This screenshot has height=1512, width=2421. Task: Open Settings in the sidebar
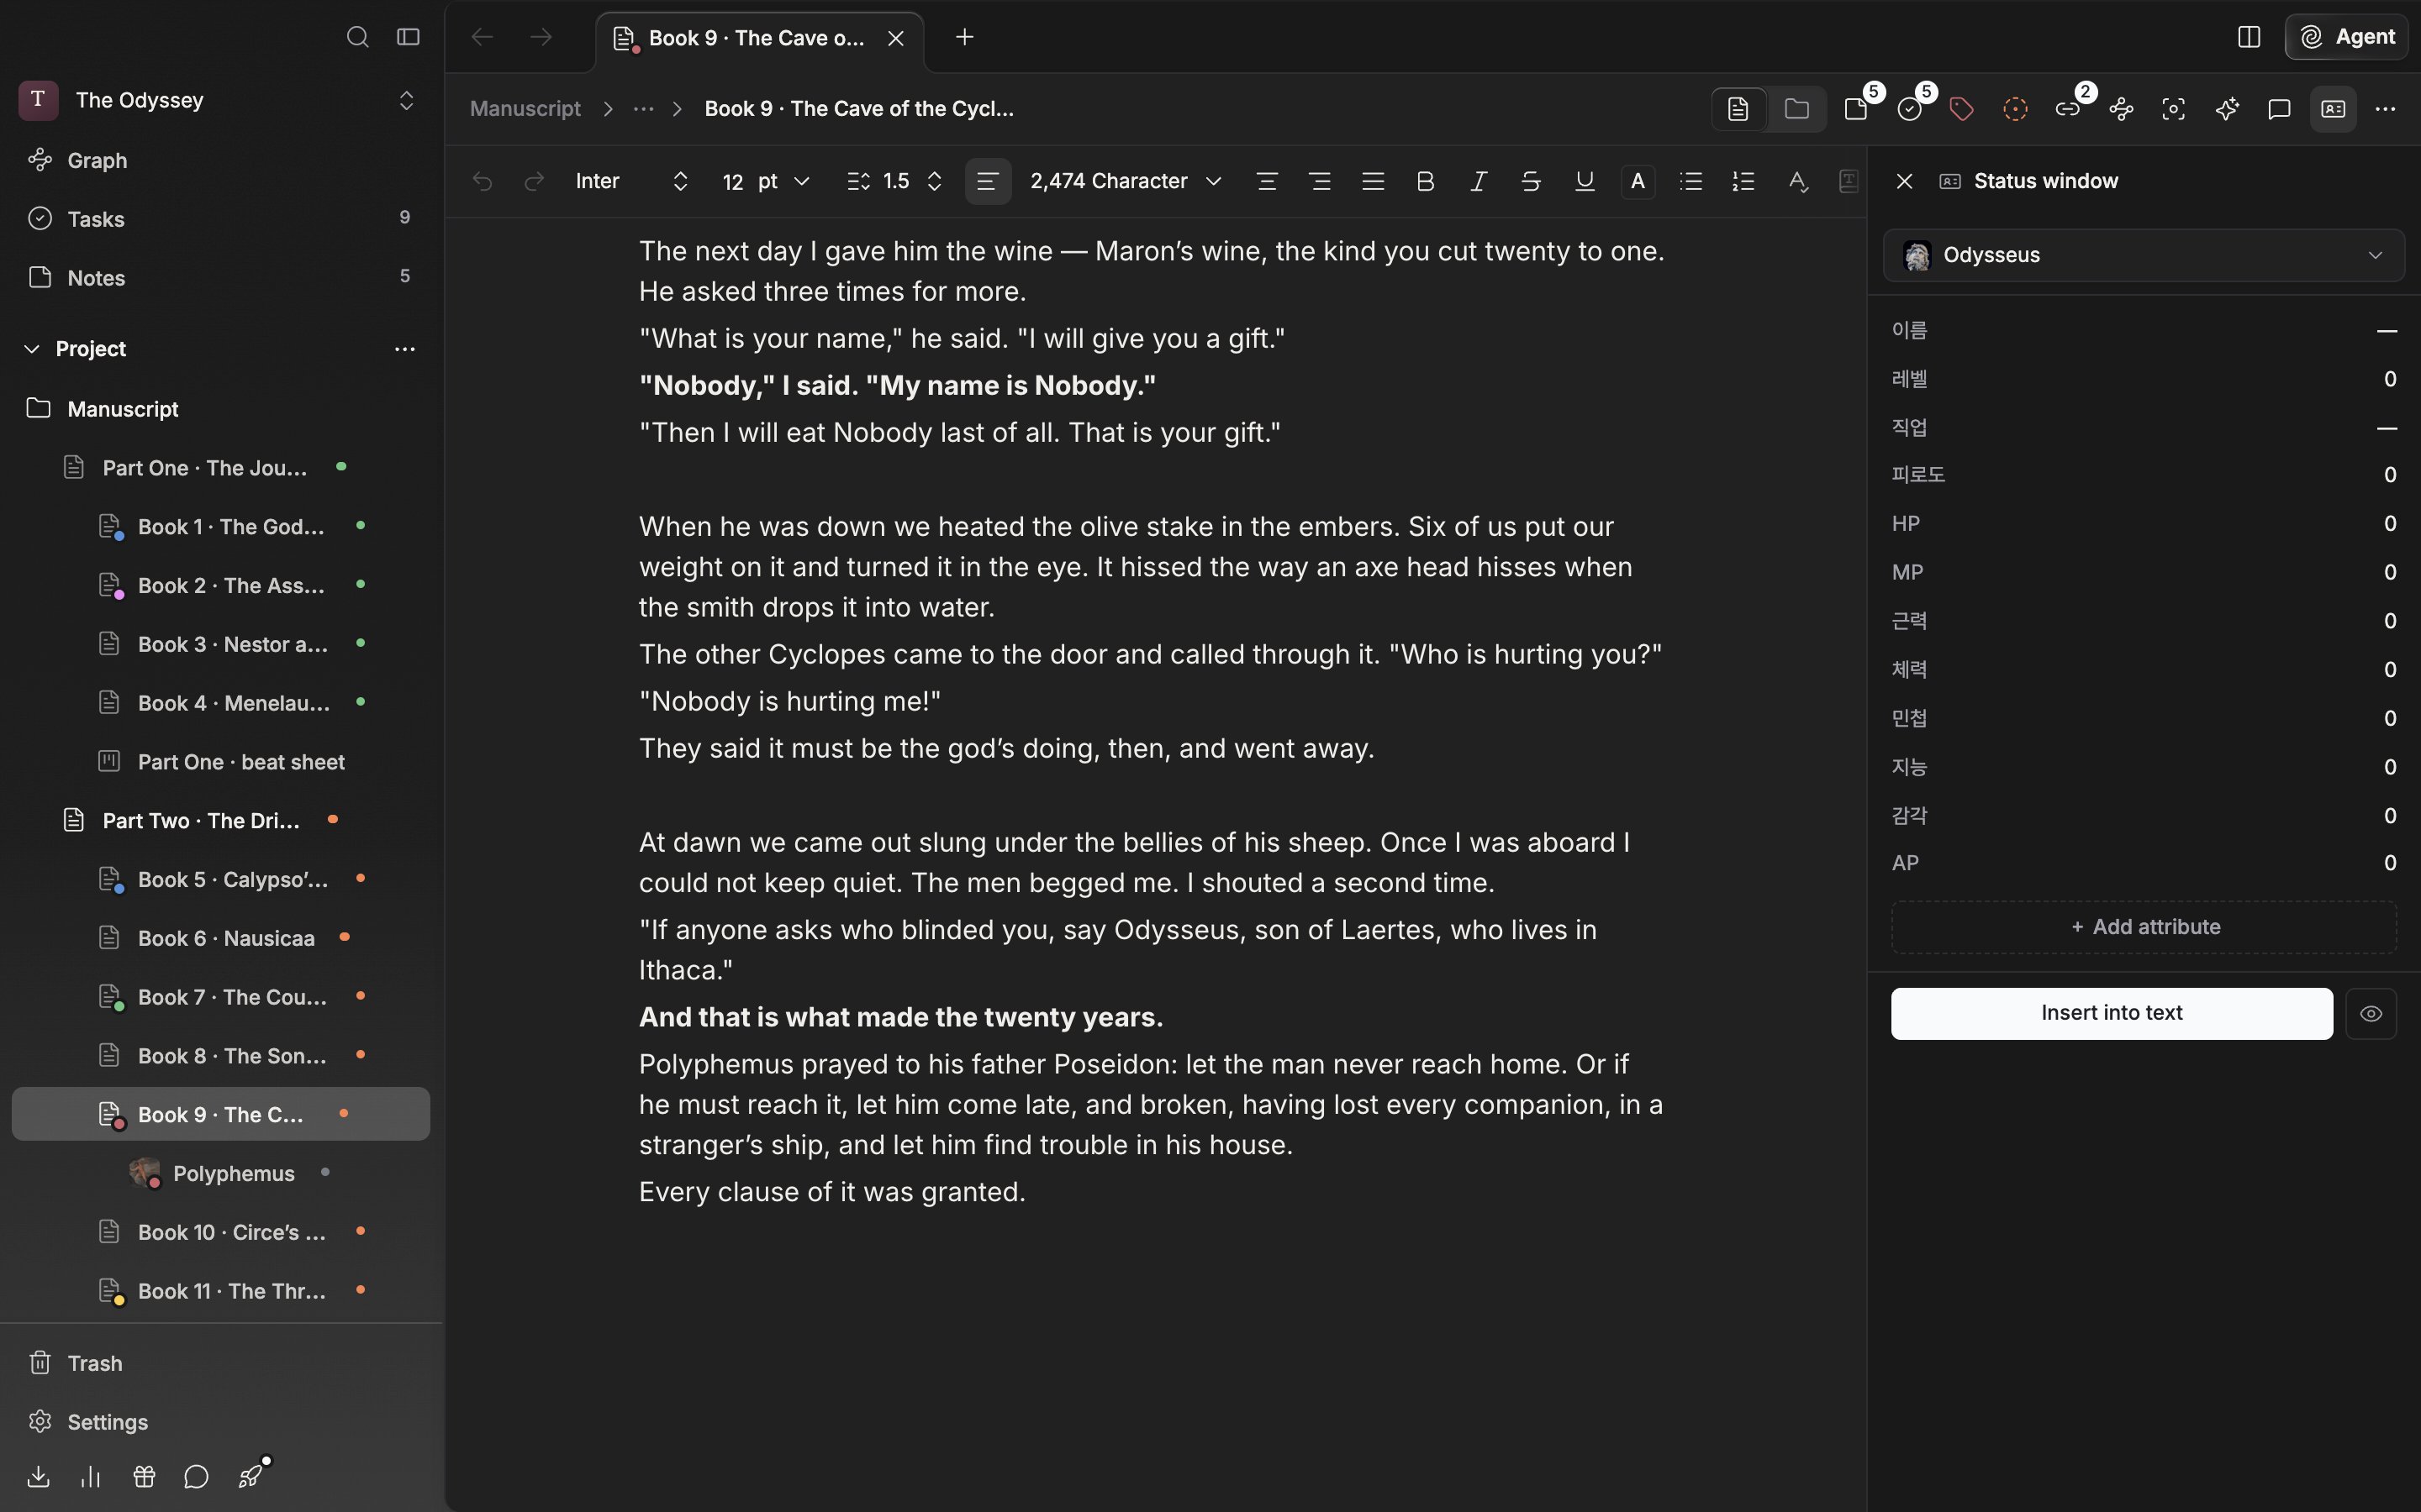pyautogui.click(x=220, y=1422)
